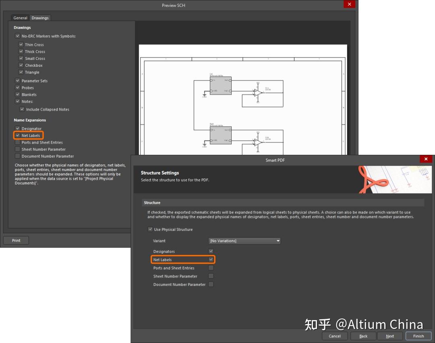
Task: Uncheck the Checkbox marker style
Action: coord(21,65)
